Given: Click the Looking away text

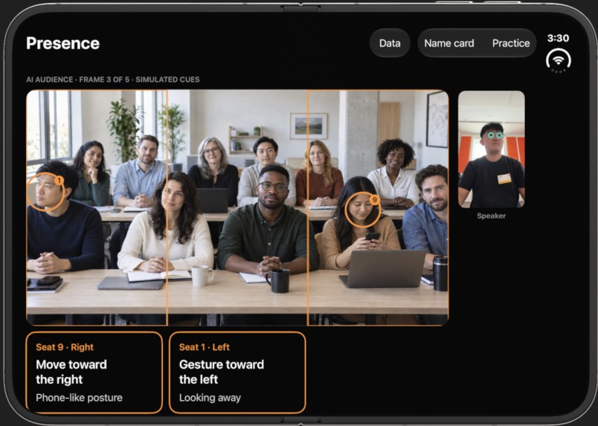Looking at the screenshot, I should 210,398.
